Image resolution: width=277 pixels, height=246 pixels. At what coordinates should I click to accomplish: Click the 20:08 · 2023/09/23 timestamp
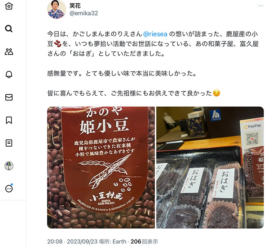click(72, 241)
